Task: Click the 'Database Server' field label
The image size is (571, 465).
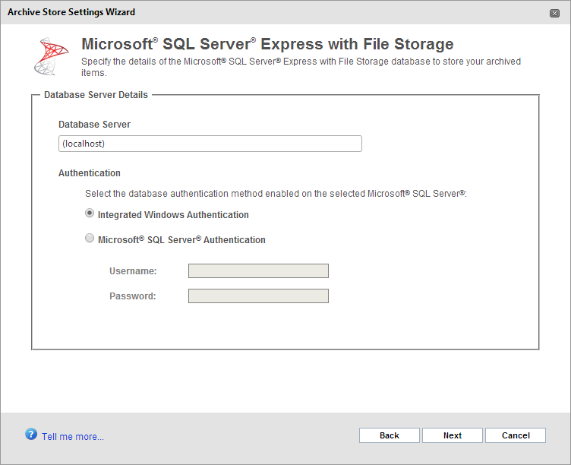Action: coord(94,124)
